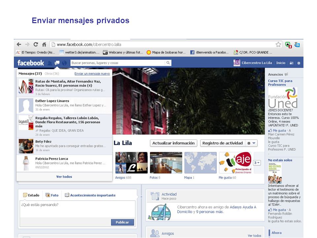Viewport: 317px width, 238px height.
Task: Open Mapa de Isobaras bookmark
Action: 166,53
